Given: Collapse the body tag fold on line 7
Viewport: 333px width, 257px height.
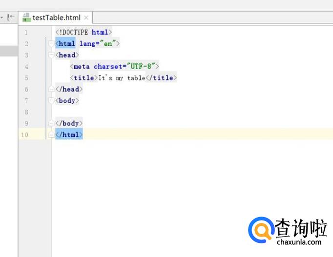Looking at the screenshot, I should pyautogui.click(x=51, y=101).
